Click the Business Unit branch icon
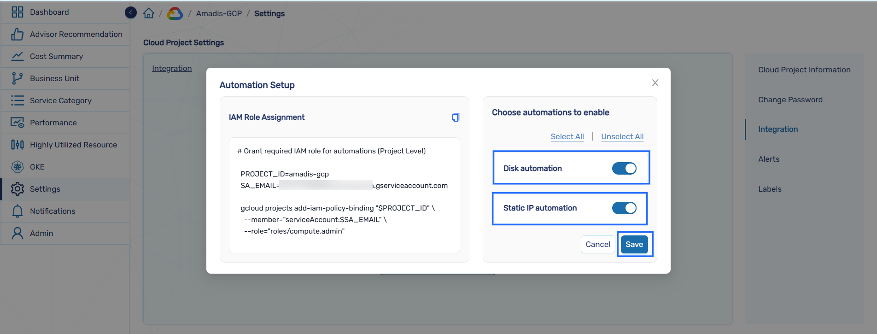The height and width of the screenshot is (334, 877). (x=18, y=78)
